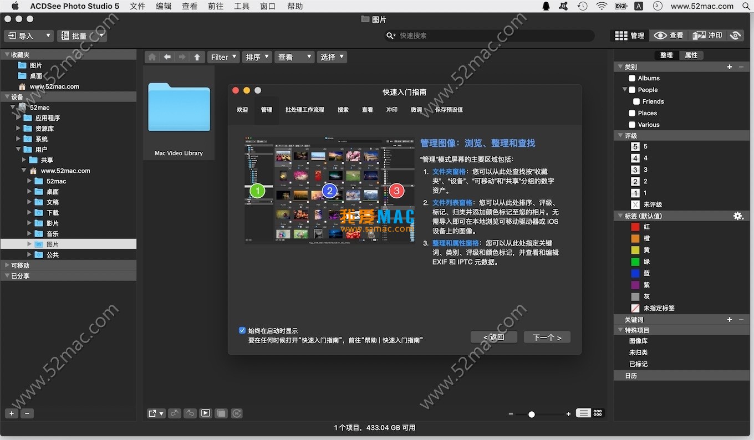Remove a category with minus in 类别
The height and width of the screenshot is (440, 754).
[741, 67]
